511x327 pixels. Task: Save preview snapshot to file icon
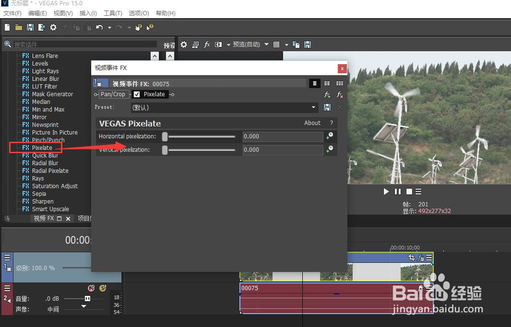(x=307, y=44)
